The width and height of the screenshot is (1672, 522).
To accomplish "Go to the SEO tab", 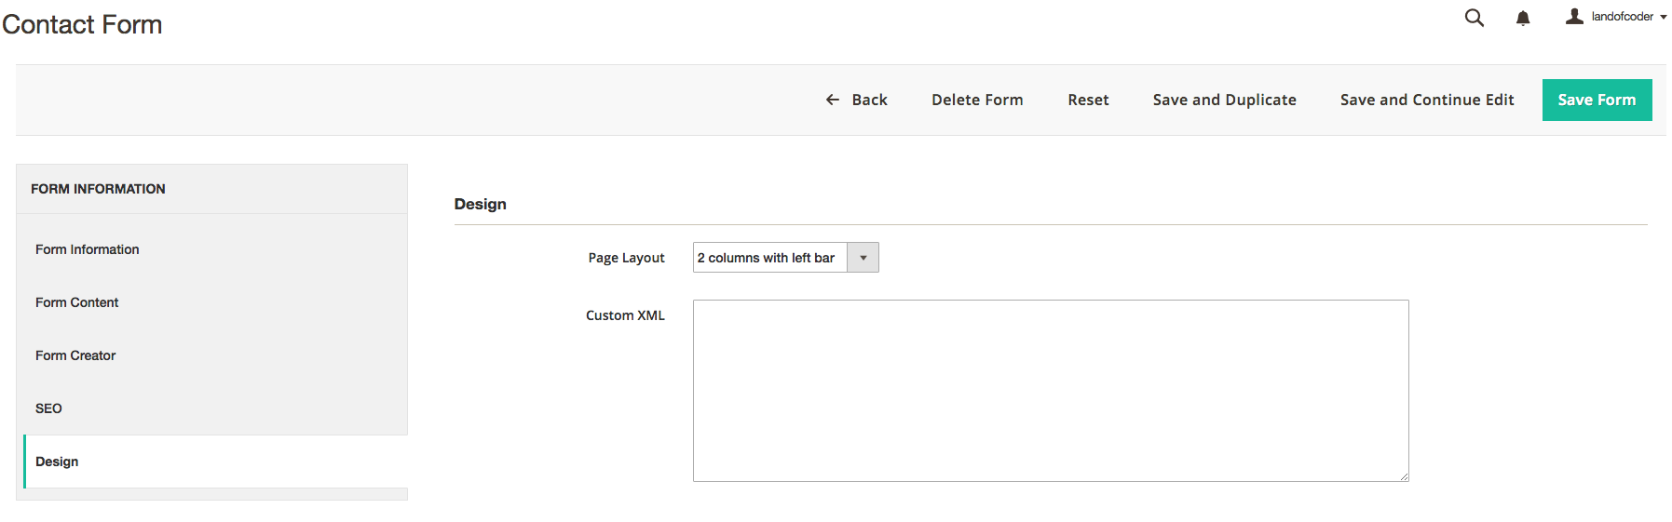I will point(48,408).
